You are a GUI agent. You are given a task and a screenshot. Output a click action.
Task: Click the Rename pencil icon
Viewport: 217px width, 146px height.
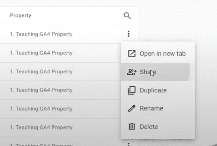click(132, 108)
